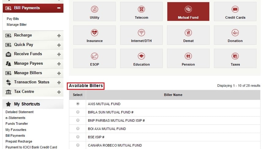Click the Tax Centre menu label

coord(24,91)
